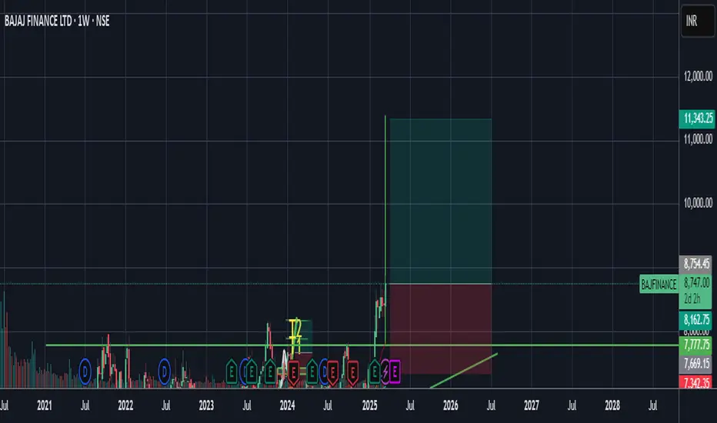Click the 2023 label on time axis
Image resolution: width=717 pixels, height=423 pixels.
206,405
